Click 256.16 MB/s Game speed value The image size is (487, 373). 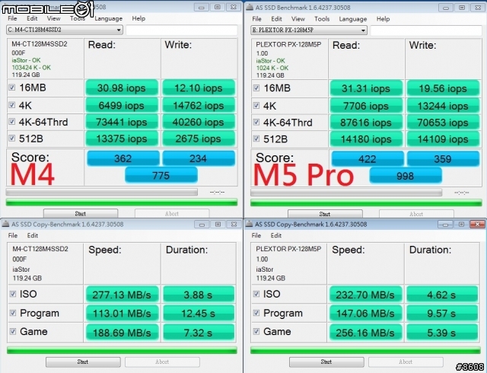(x=365, y=333)
